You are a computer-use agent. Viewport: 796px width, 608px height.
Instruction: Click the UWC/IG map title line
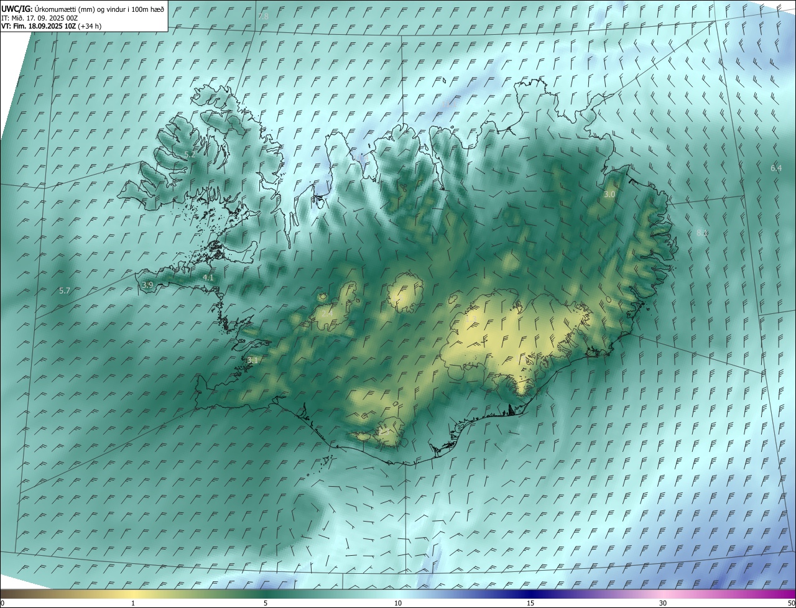(x=83, y=9)
